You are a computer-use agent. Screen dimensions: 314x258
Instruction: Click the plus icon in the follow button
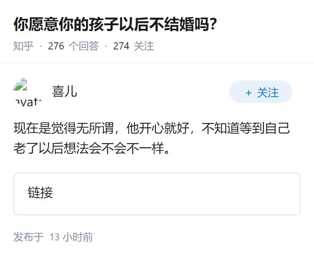pyautogui.click(x=248, y=93)
